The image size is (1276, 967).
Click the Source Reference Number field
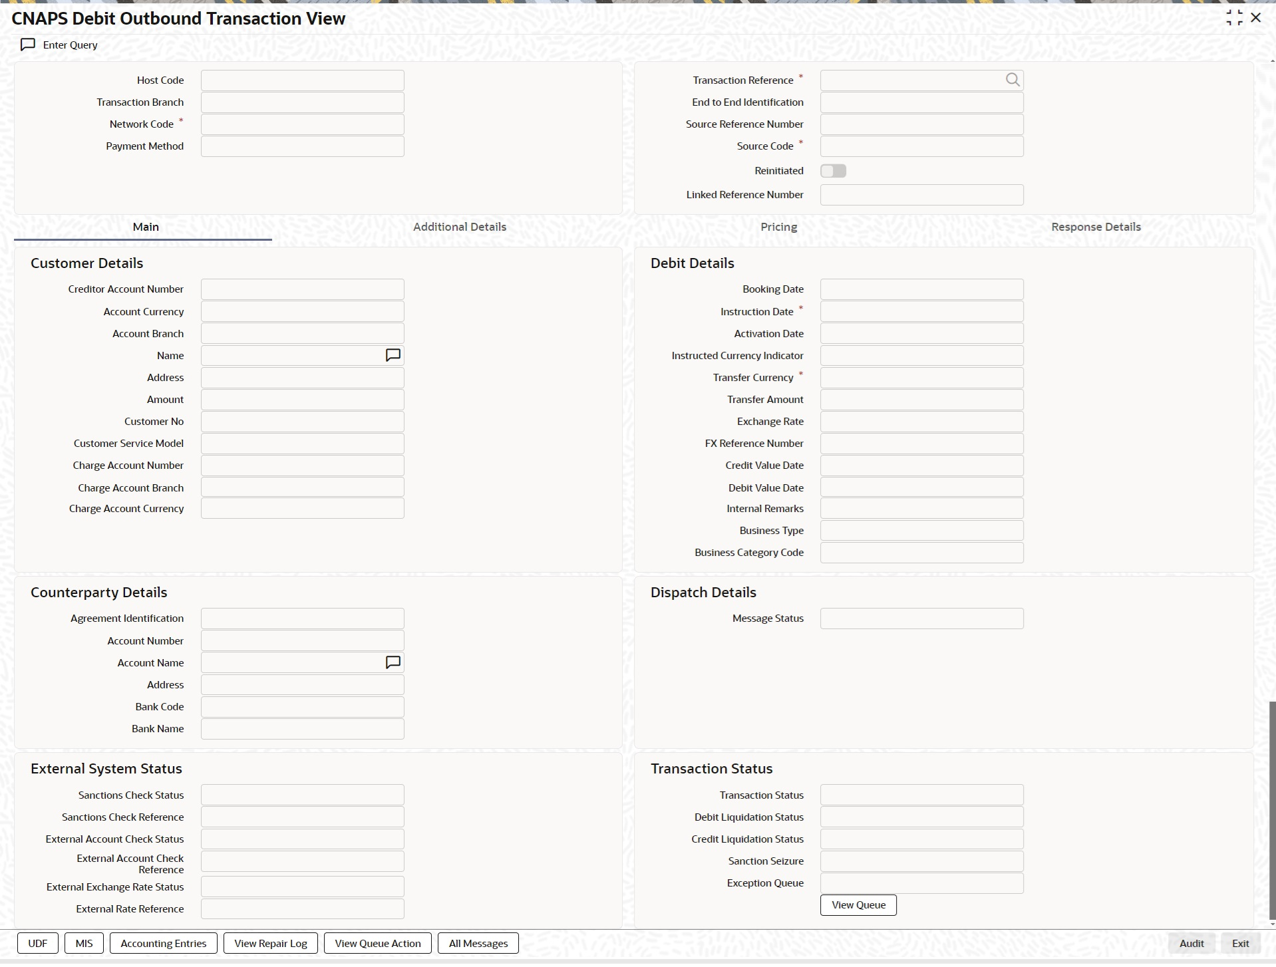tap(922, 124)
